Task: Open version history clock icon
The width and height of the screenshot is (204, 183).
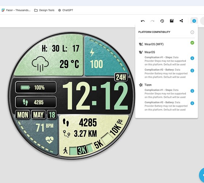Action: coord(162,21)
